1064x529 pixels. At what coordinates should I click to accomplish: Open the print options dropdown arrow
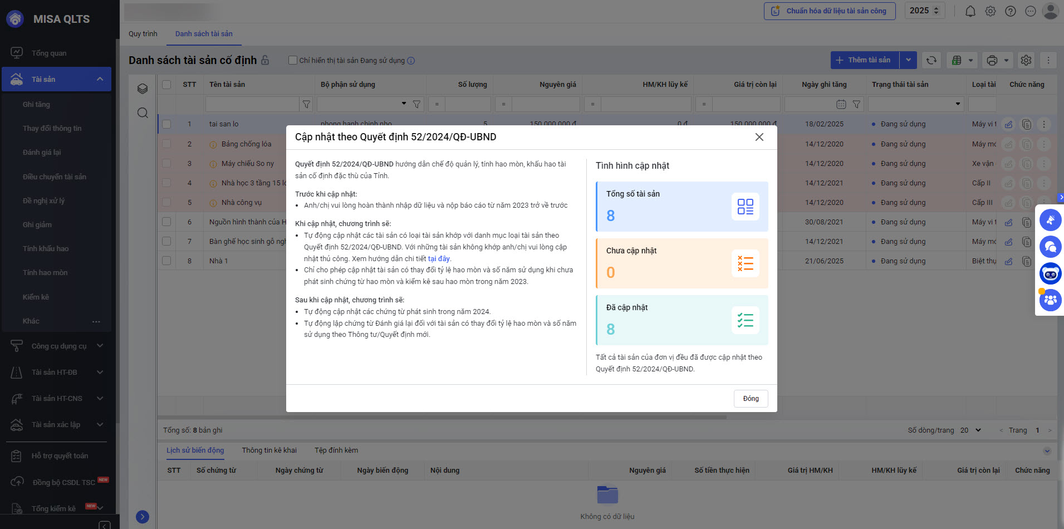coord(1006,60)
